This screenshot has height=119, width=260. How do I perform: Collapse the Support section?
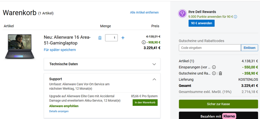154,79
